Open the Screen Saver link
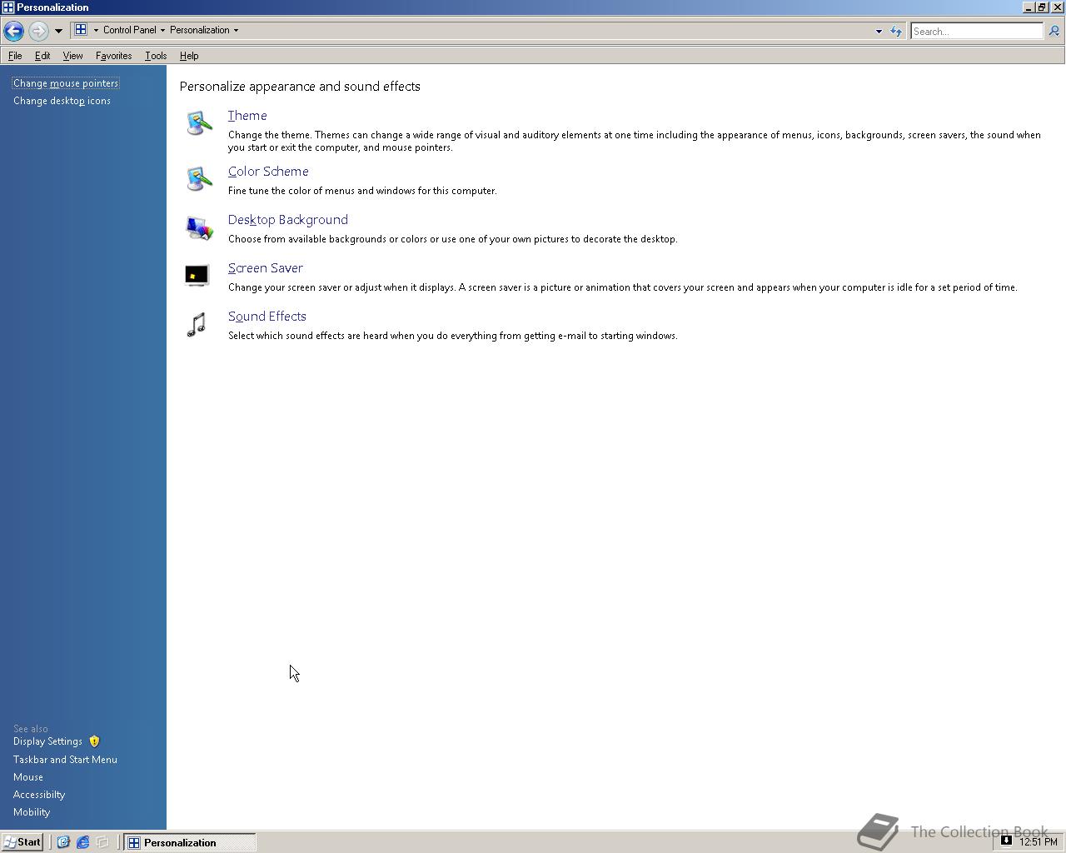Viewport: 1066px width, 853px height. tap(266, 268)
